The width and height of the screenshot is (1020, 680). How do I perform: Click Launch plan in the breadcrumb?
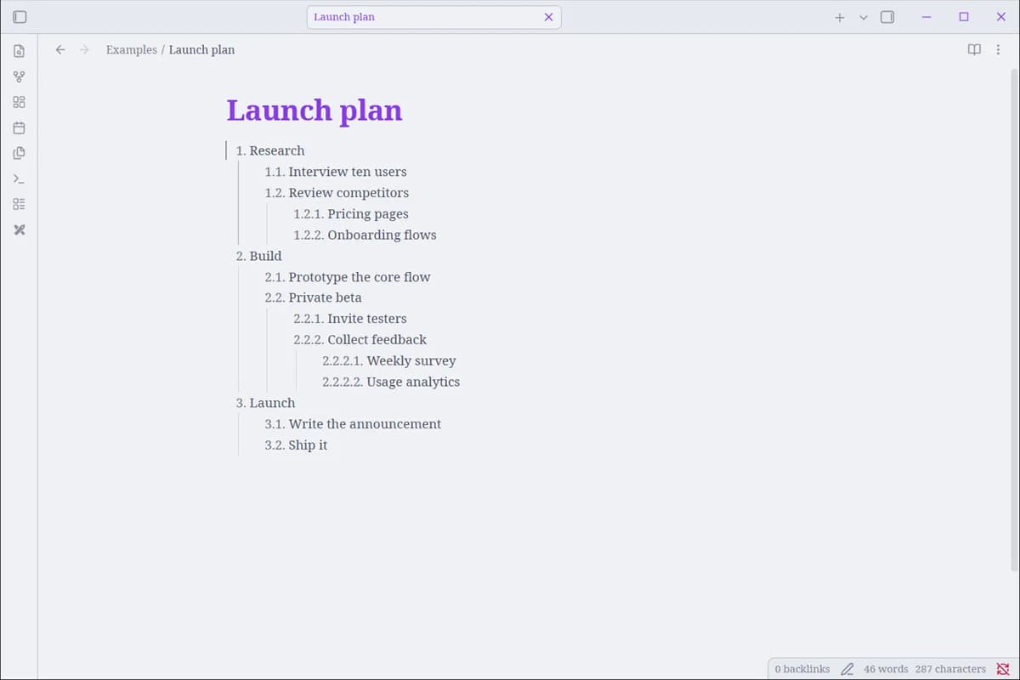pyautogui.click(x=201, y=49)
